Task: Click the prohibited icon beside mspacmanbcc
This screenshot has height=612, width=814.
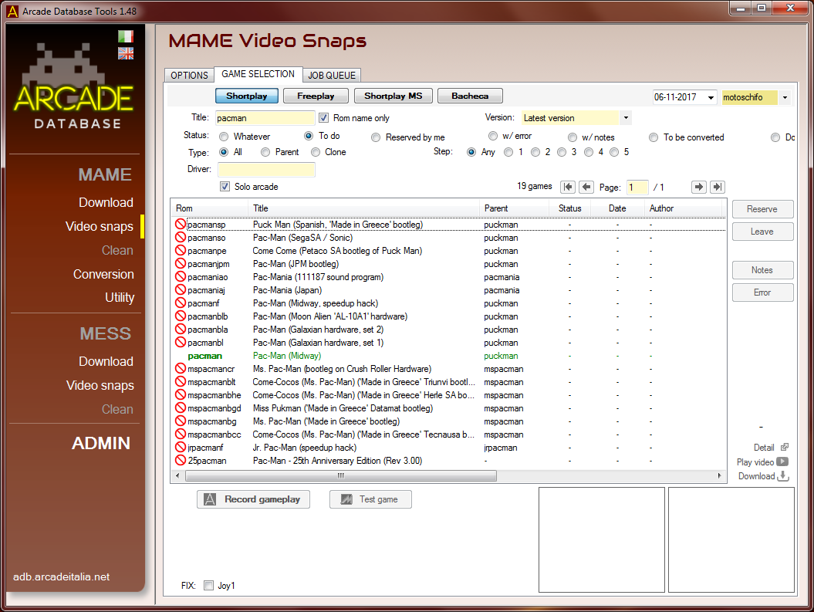Action: pyautogui.click(x=180, y=434)
